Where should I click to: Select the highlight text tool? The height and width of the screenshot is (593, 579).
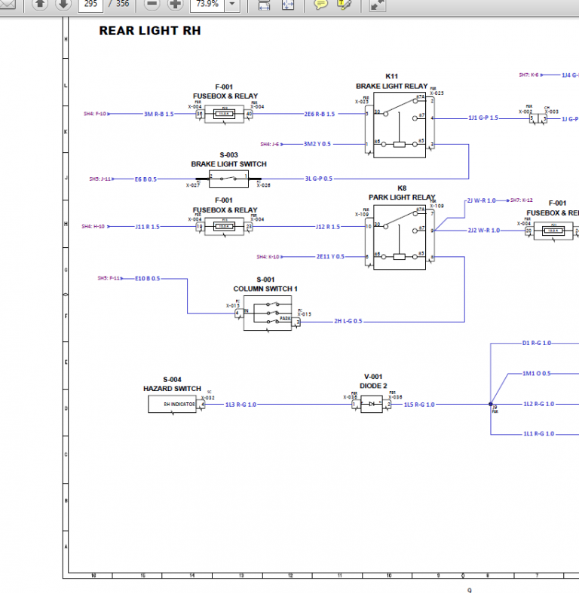tap(344, 5)
